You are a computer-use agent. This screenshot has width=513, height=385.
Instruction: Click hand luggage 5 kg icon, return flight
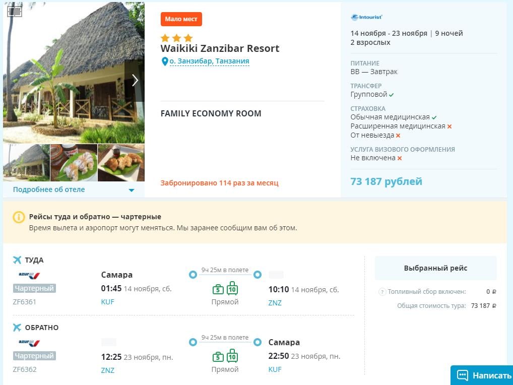(x=218, y=357)
